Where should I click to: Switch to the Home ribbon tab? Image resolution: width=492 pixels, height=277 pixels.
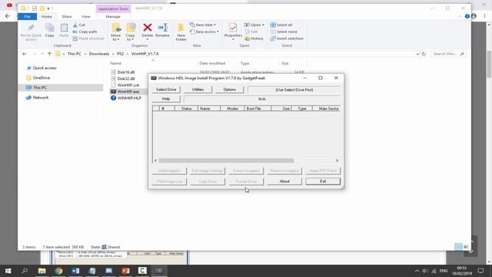[x=47, y=16]
